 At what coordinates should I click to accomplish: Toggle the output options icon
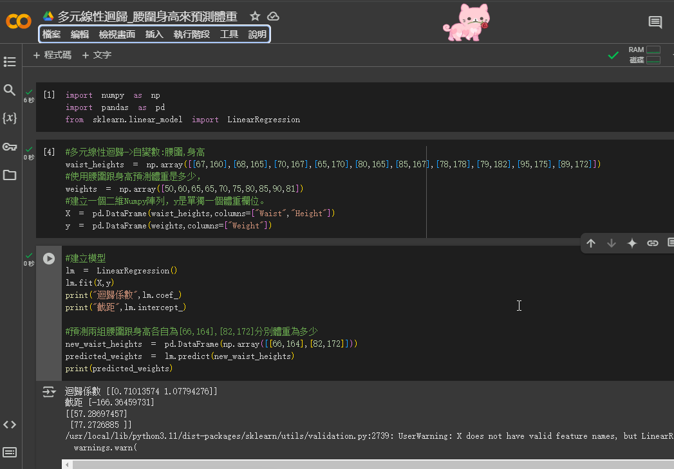click(49, 392)
